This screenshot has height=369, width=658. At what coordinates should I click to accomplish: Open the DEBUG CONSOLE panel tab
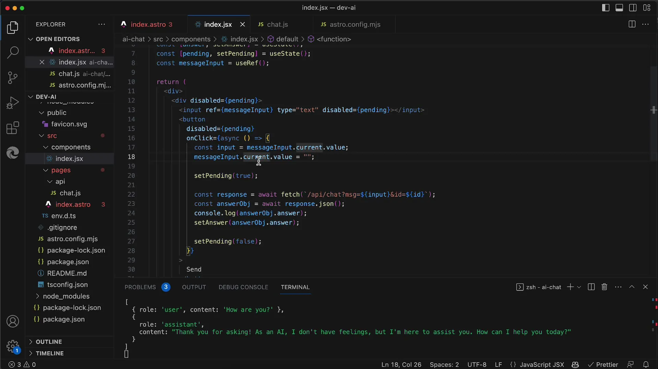click(x=243, y=287)
